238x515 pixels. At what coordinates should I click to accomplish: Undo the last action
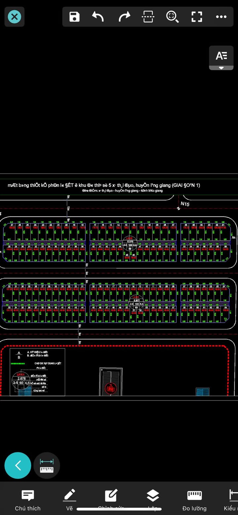click(98, 17)
